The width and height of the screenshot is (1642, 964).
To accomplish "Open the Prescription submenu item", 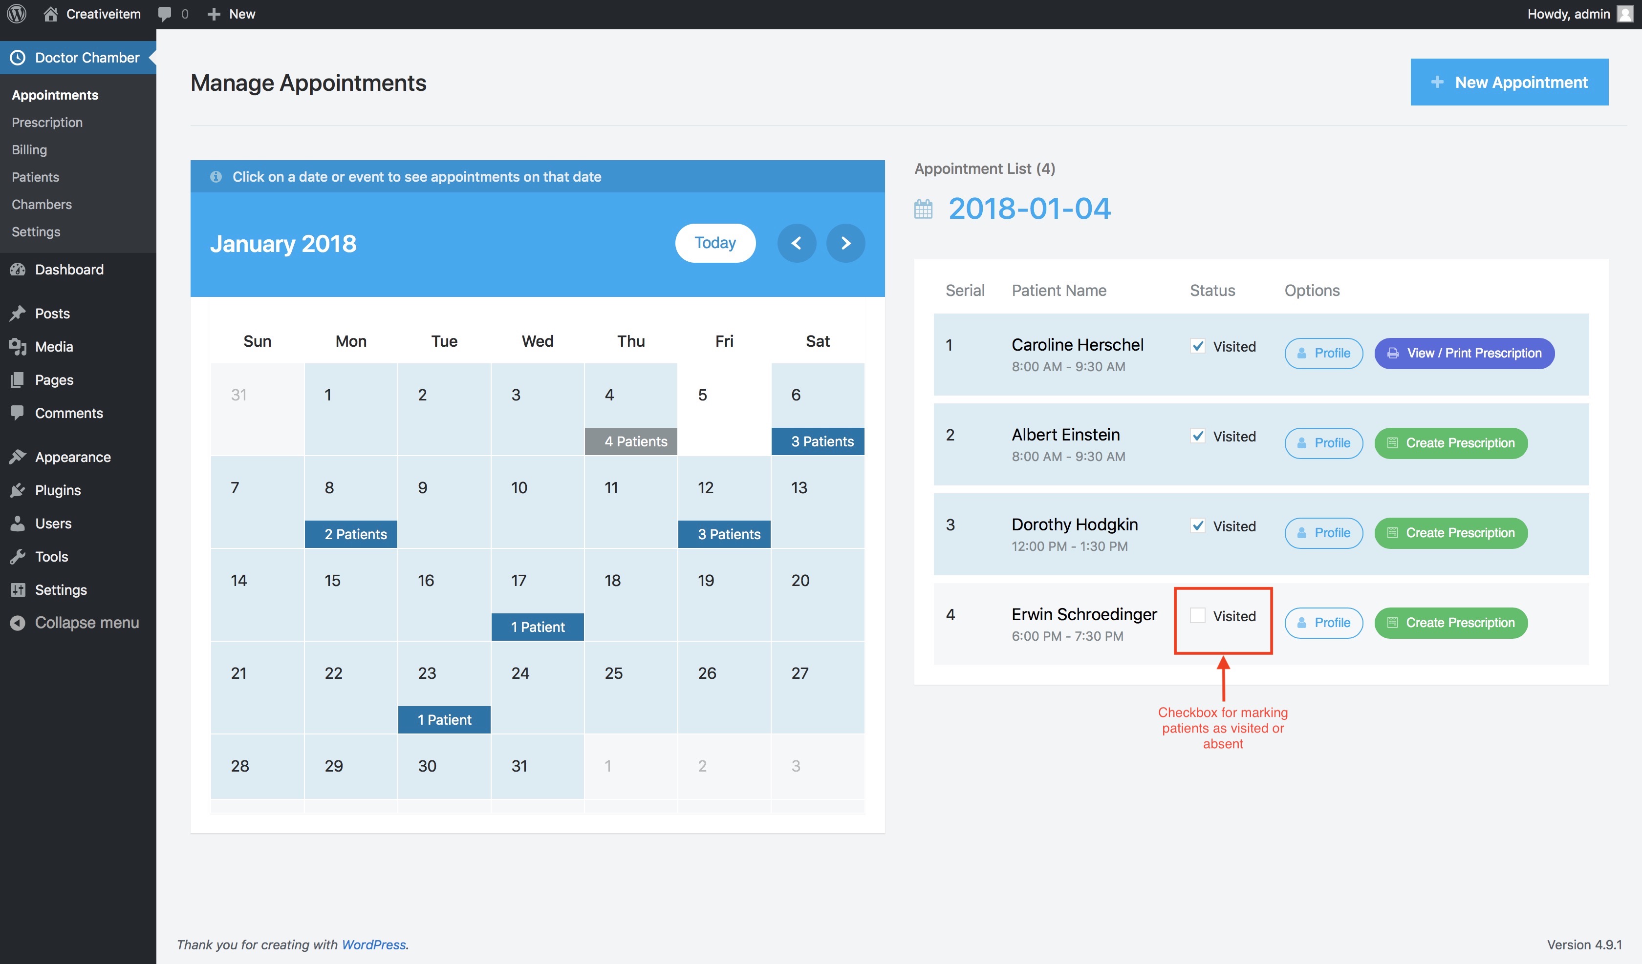I will pos(47,123).
